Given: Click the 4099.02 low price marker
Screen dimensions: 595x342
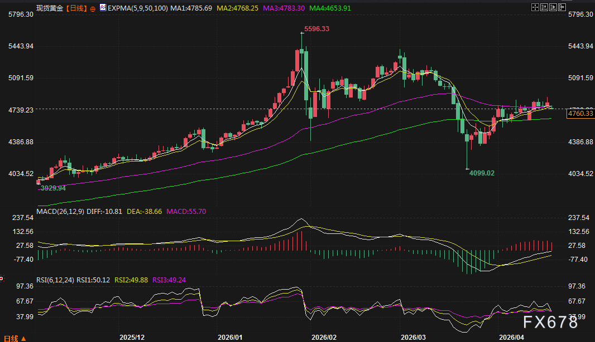Looking at the screenshot, I should 481,173.
